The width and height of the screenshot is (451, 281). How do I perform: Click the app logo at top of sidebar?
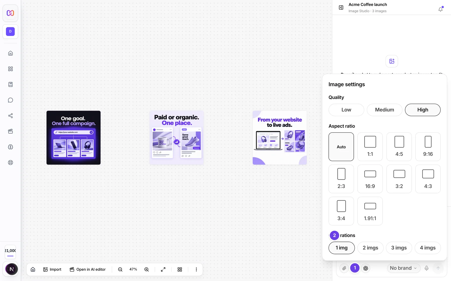point(10,13)
